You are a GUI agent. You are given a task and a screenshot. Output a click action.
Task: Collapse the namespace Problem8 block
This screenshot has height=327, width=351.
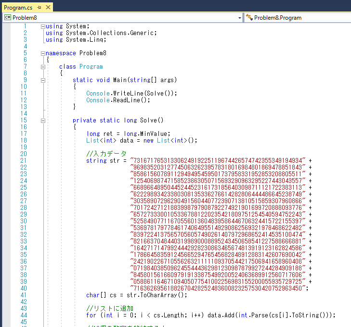43,54
